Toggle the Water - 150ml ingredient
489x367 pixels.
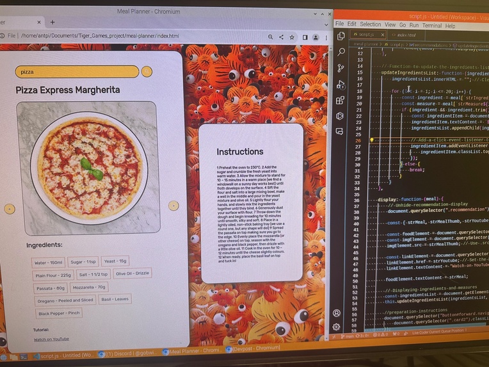click(48, 263)
